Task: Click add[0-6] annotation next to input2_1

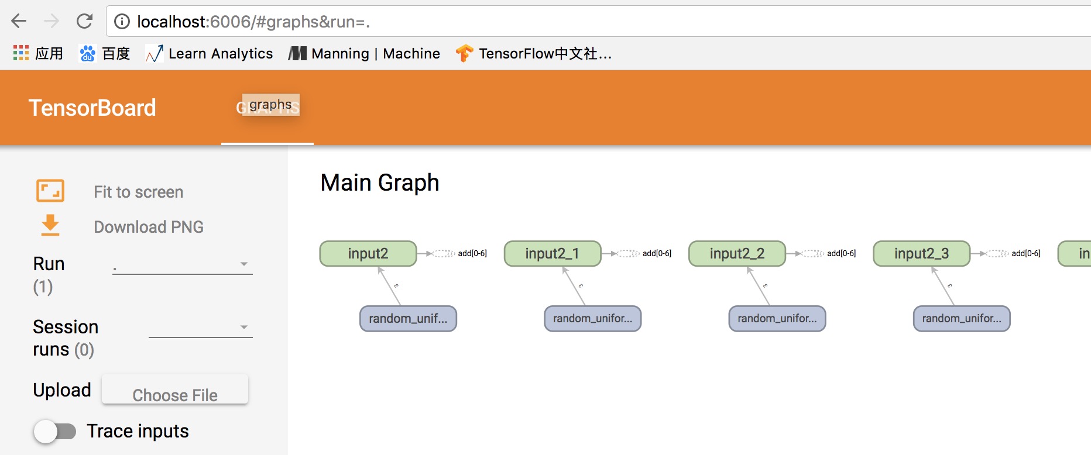Action: tap(657, 253)
